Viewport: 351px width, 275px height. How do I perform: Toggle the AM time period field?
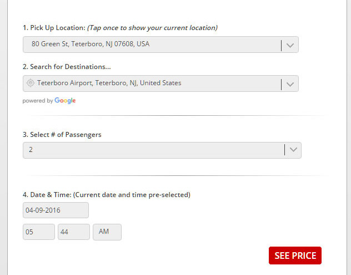(107, 232)
